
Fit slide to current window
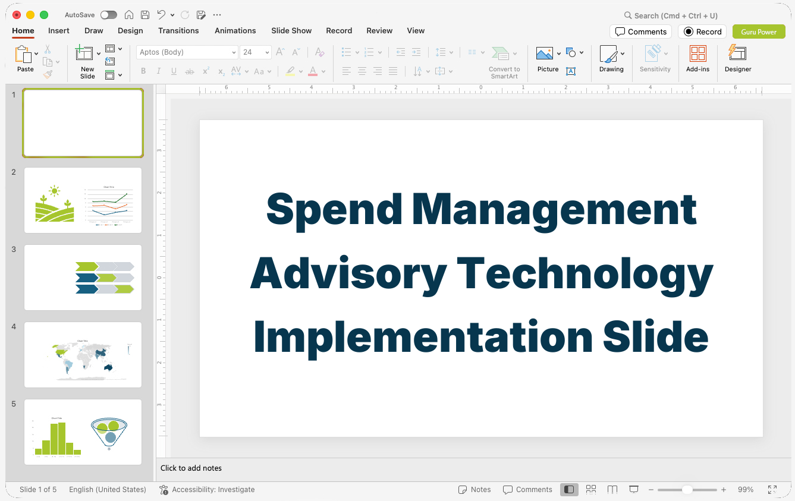772,490
